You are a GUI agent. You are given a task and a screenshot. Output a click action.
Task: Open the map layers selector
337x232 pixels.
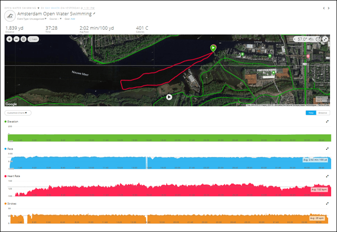(x=24, y=39)
